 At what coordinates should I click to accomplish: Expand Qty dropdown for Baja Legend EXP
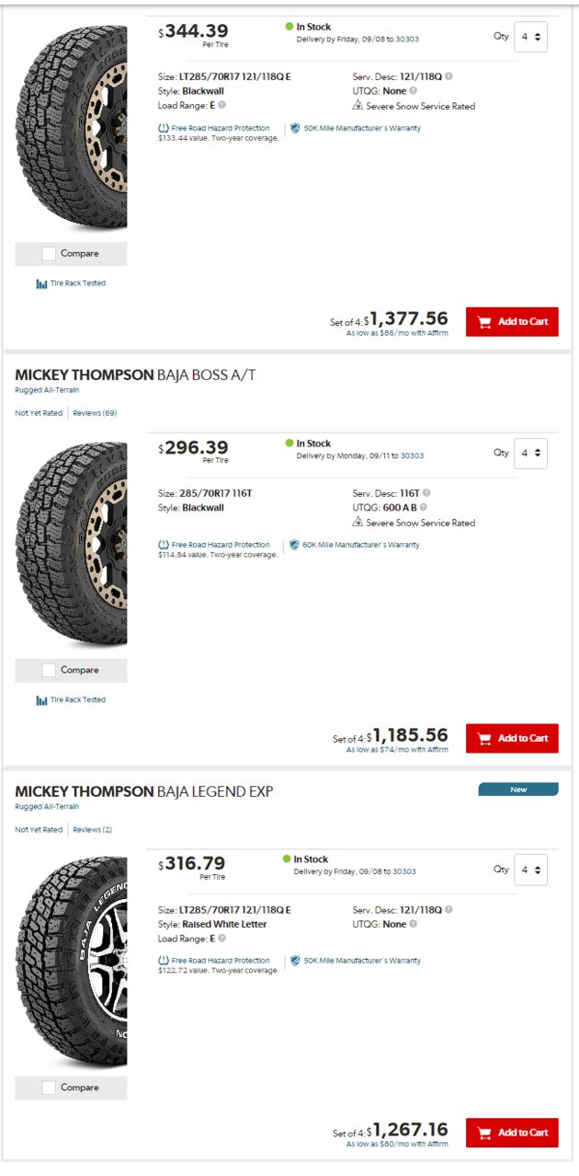pyautogui.click(x=530, y=869)
